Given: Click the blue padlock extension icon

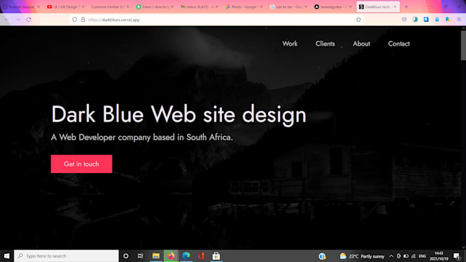Looking at the screenshot, I should 437,20.
